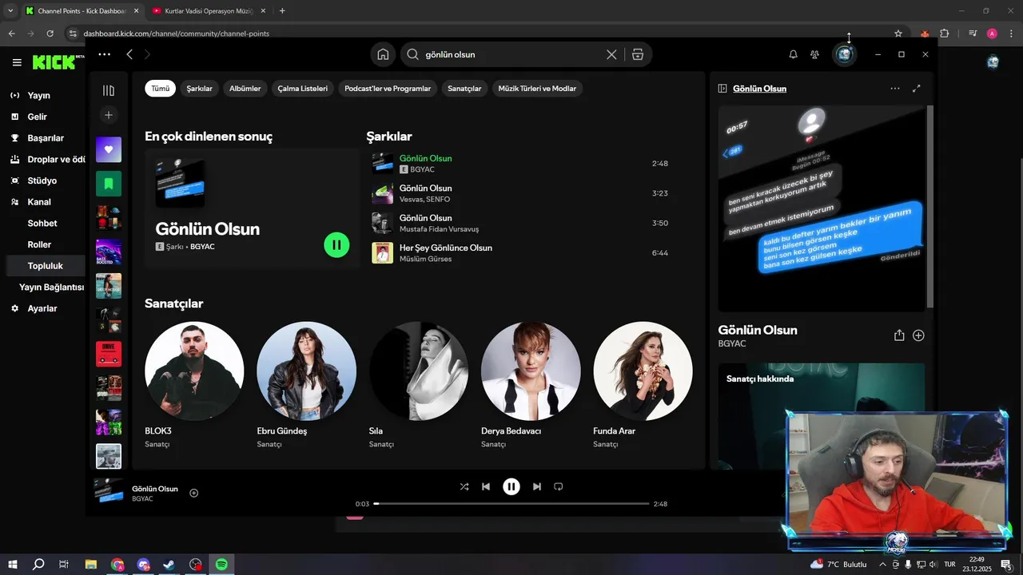The width and height of the screenshot is (1023, 575).
Task: Clear the 'gönlün olsun' search field
Action: click(x=611, y=54)
